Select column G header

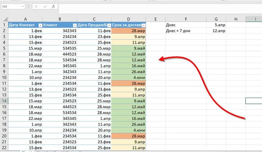click(216, 19)
